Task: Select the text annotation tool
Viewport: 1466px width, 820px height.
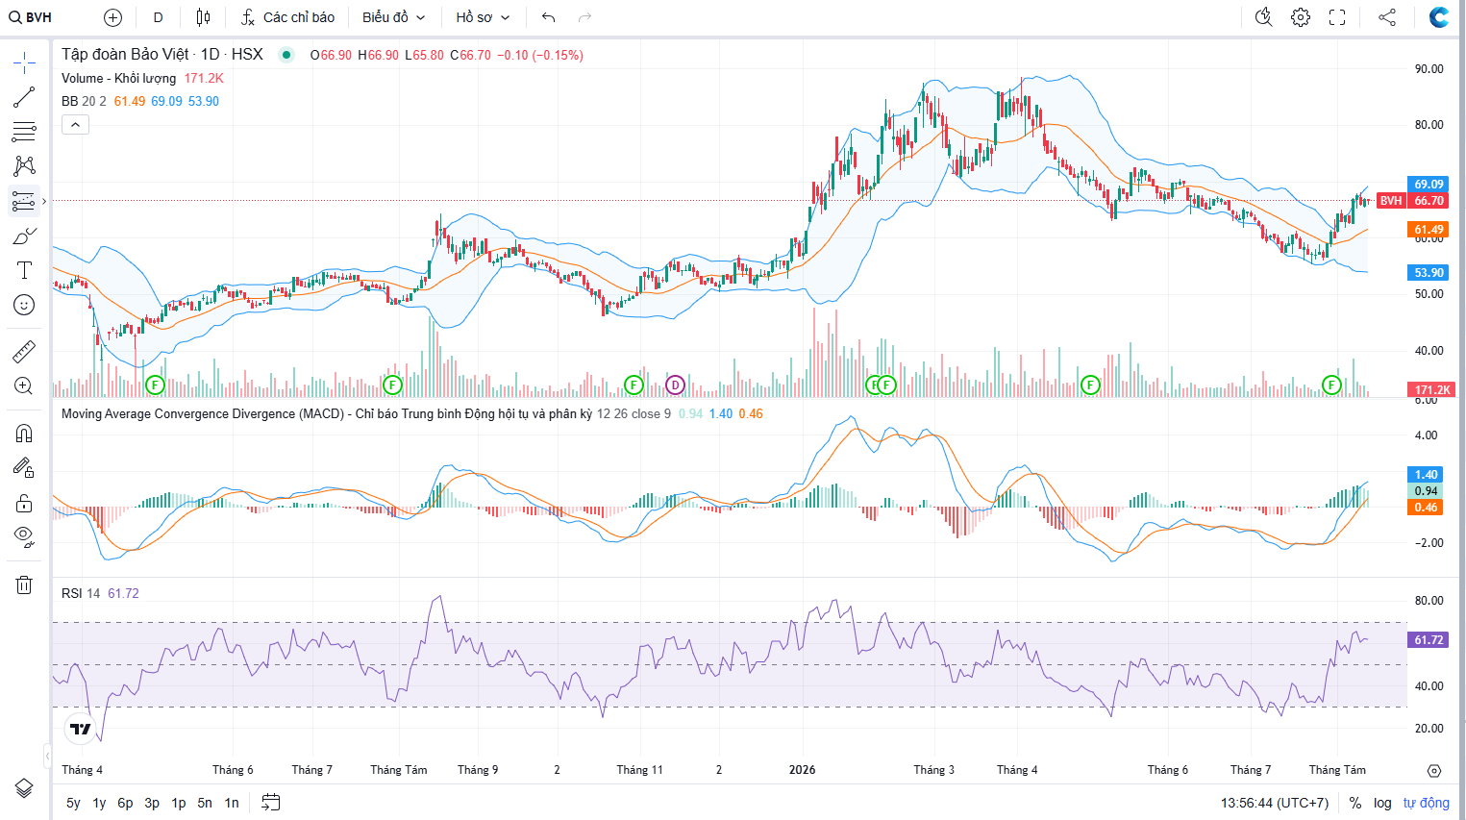Action: (24, 270)
